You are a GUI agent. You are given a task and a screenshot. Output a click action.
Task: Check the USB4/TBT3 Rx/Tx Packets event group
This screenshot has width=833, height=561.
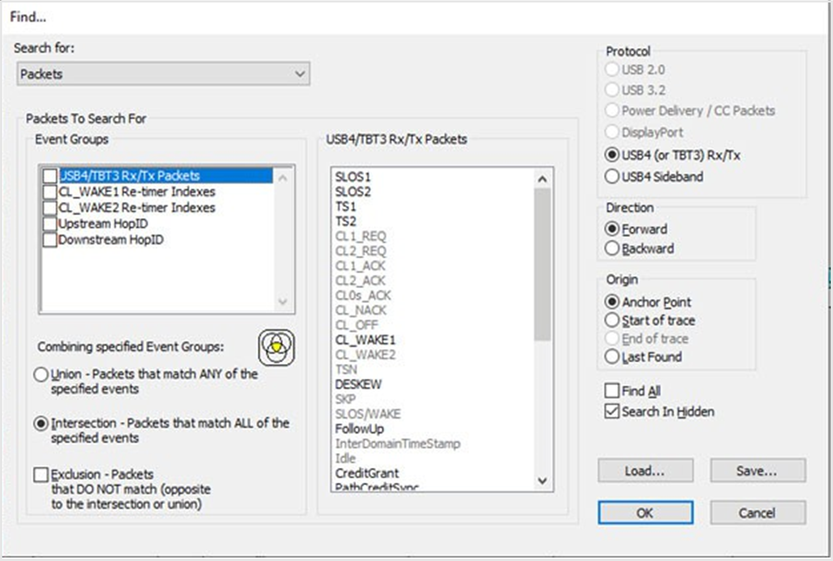point(49,176)
